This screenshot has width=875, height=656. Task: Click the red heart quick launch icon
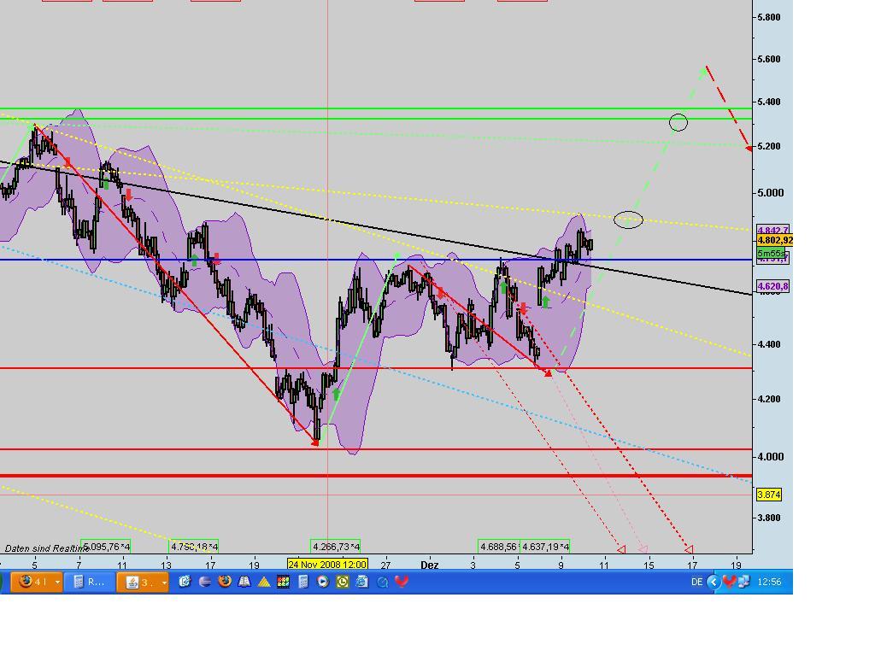[402, 582]
